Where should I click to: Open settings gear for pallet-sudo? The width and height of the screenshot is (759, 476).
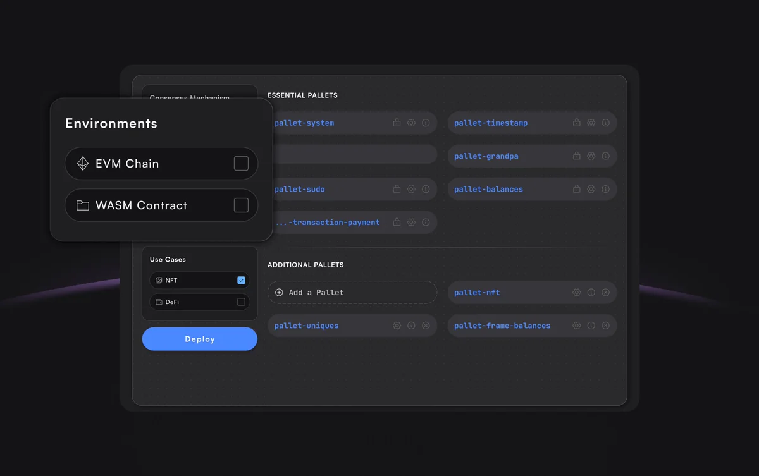pos(411,189)
